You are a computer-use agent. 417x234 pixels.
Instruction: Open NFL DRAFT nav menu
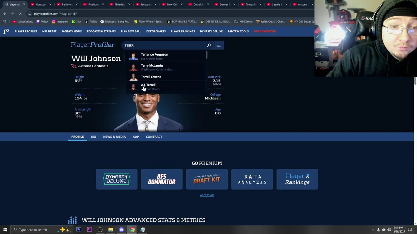[x=49, y=31]
